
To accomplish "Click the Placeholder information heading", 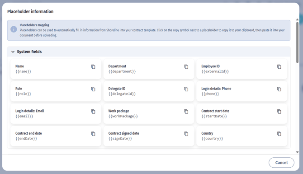I will click(30, 11).
